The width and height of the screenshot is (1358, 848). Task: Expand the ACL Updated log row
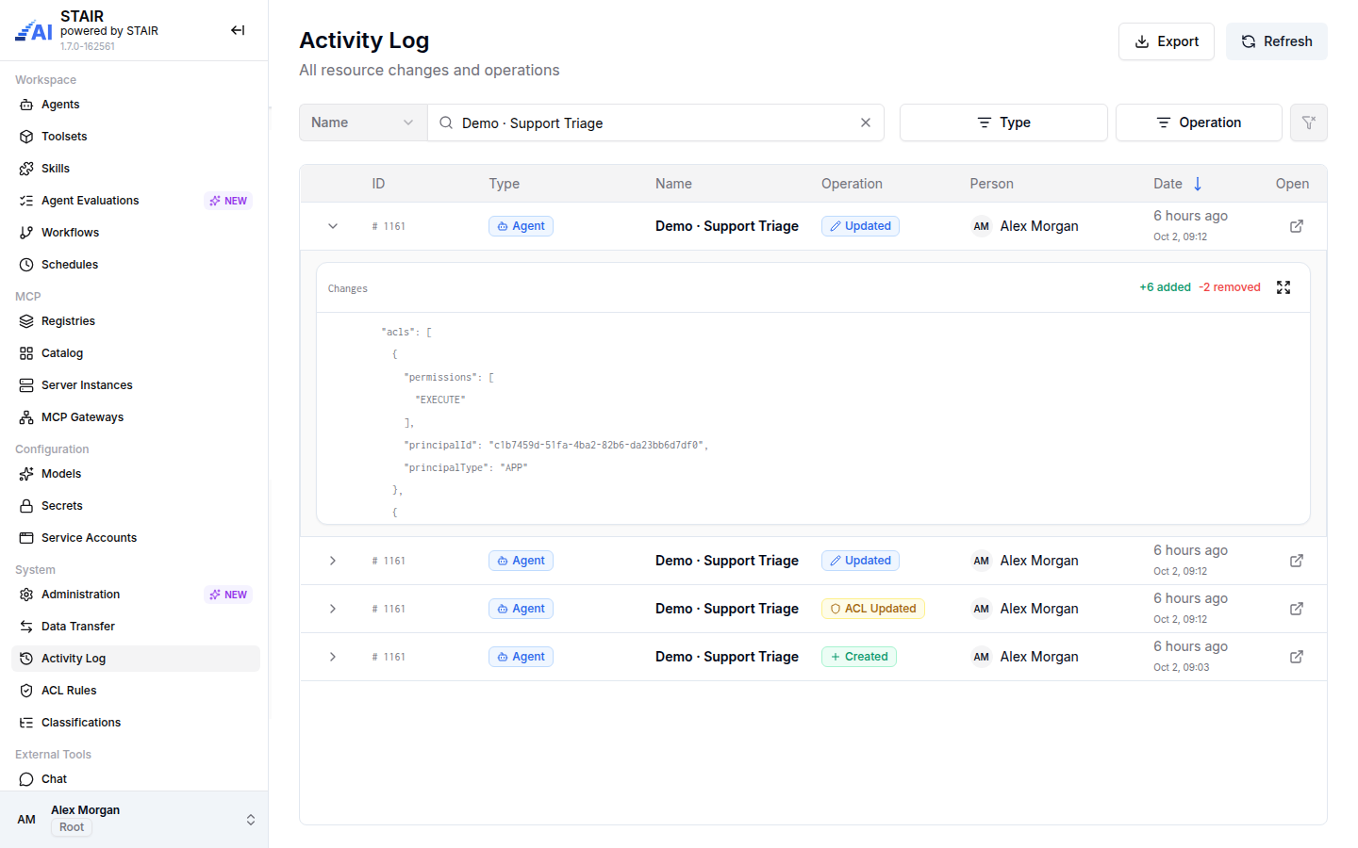(333, 609)
